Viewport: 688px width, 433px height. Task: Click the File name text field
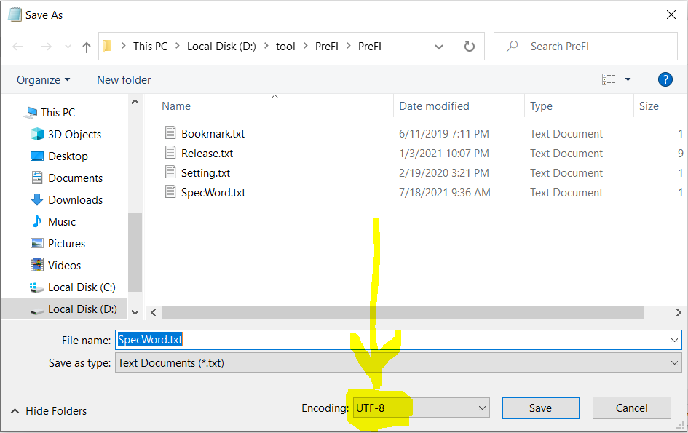pos(398,340)
